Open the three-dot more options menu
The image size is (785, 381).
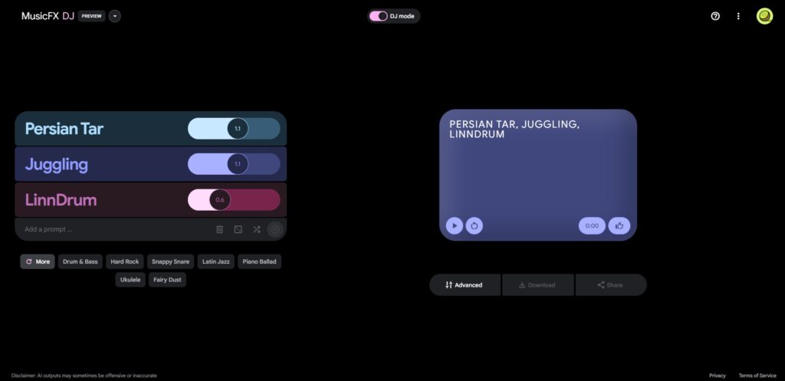point(738,16)
